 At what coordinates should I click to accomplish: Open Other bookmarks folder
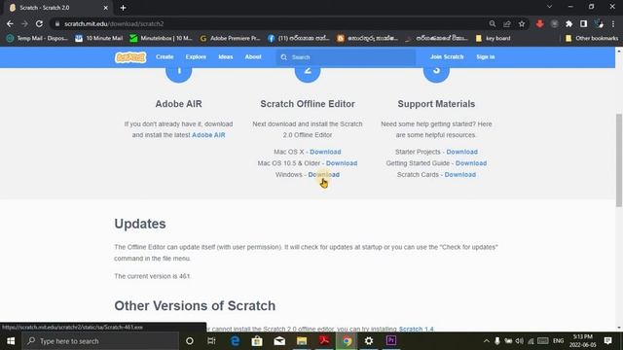(592, 38)
